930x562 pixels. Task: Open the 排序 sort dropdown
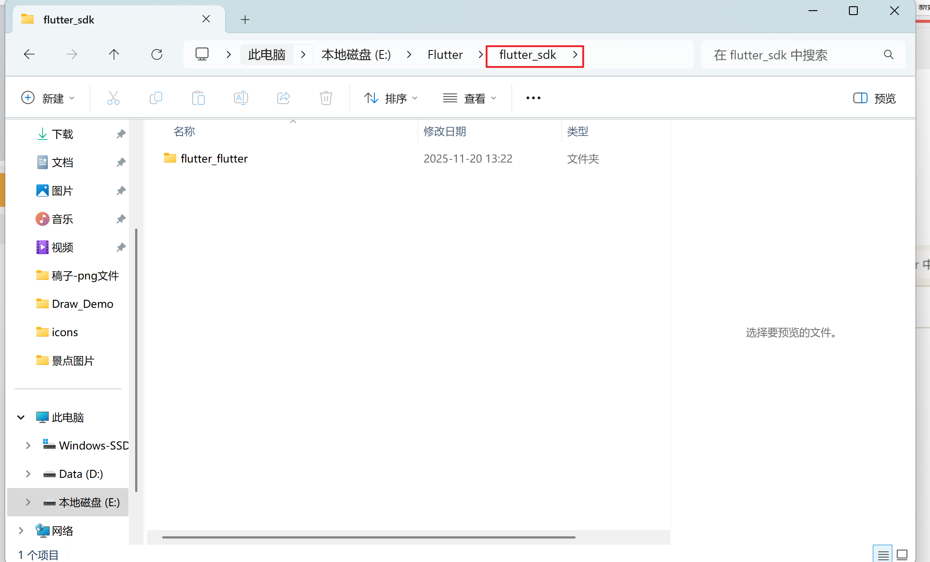click(390, 98)
